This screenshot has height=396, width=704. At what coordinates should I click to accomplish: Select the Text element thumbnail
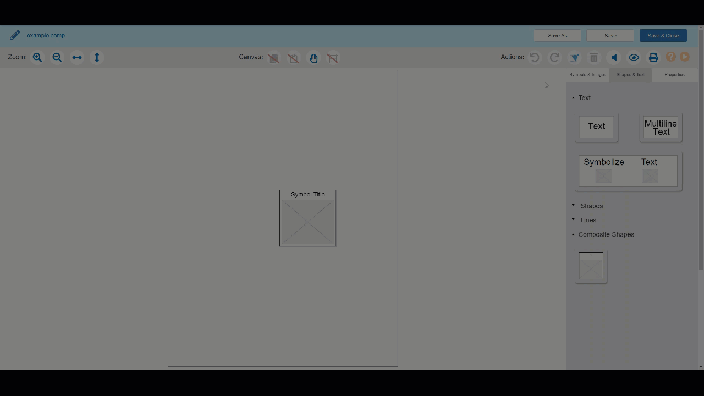[x=596, y=127]
